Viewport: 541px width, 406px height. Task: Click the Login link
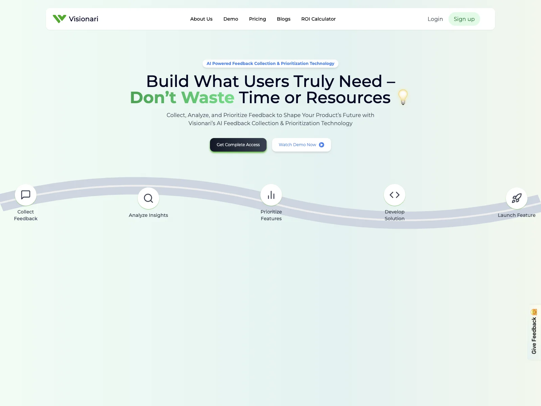coord(435,19)
